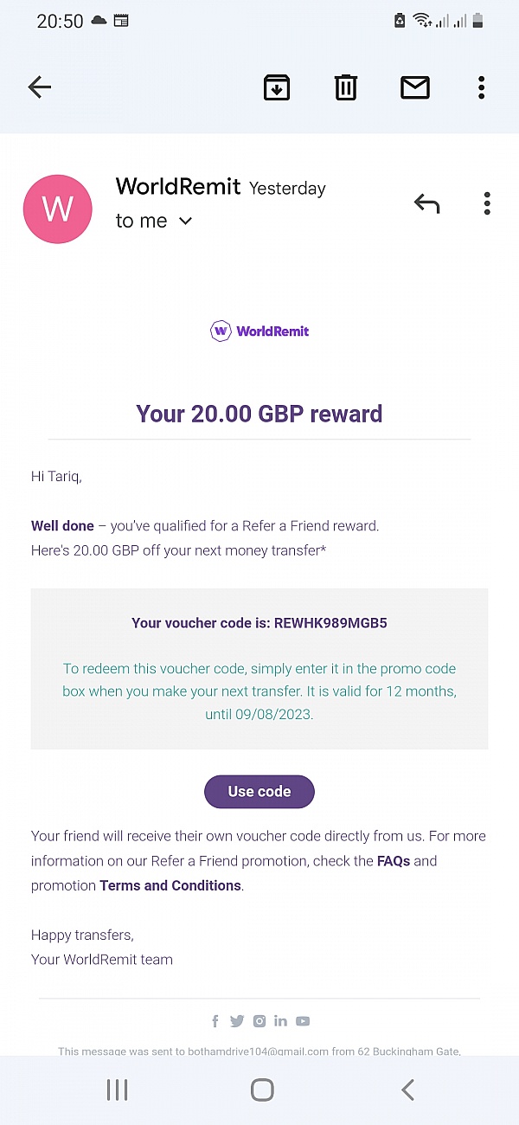Expand the 'to me' recipient details
This screenshot has height=1125, width=519.
click(154, 221)
